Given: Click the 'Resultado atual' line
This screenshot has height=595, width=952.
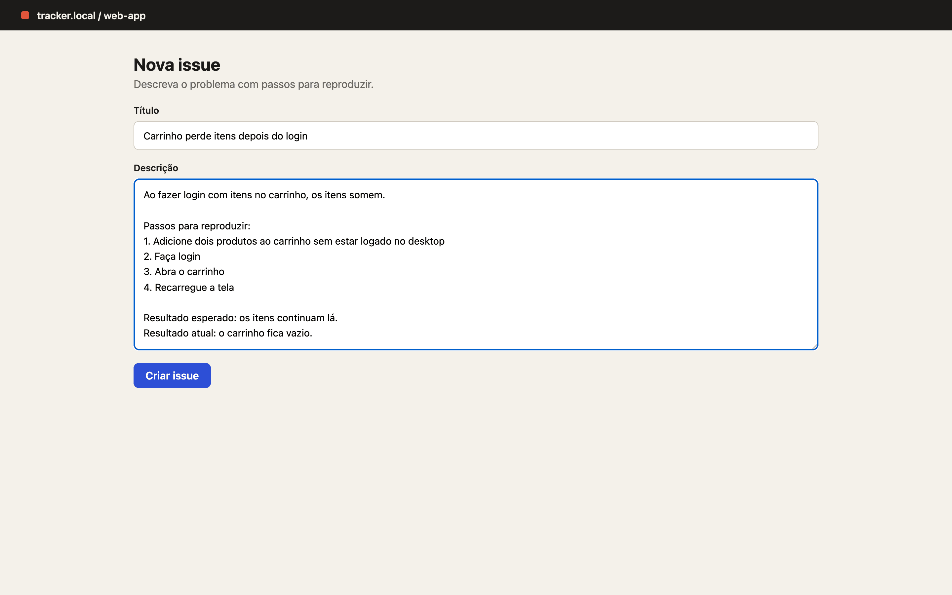Looking at the screenshot, I should tap(228, 333).
